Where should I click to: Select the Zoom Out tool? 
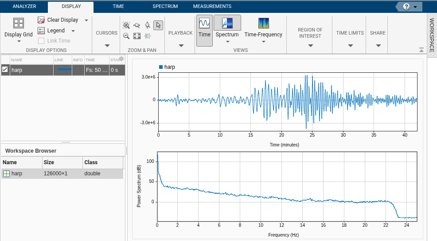[x=126, y=36]
